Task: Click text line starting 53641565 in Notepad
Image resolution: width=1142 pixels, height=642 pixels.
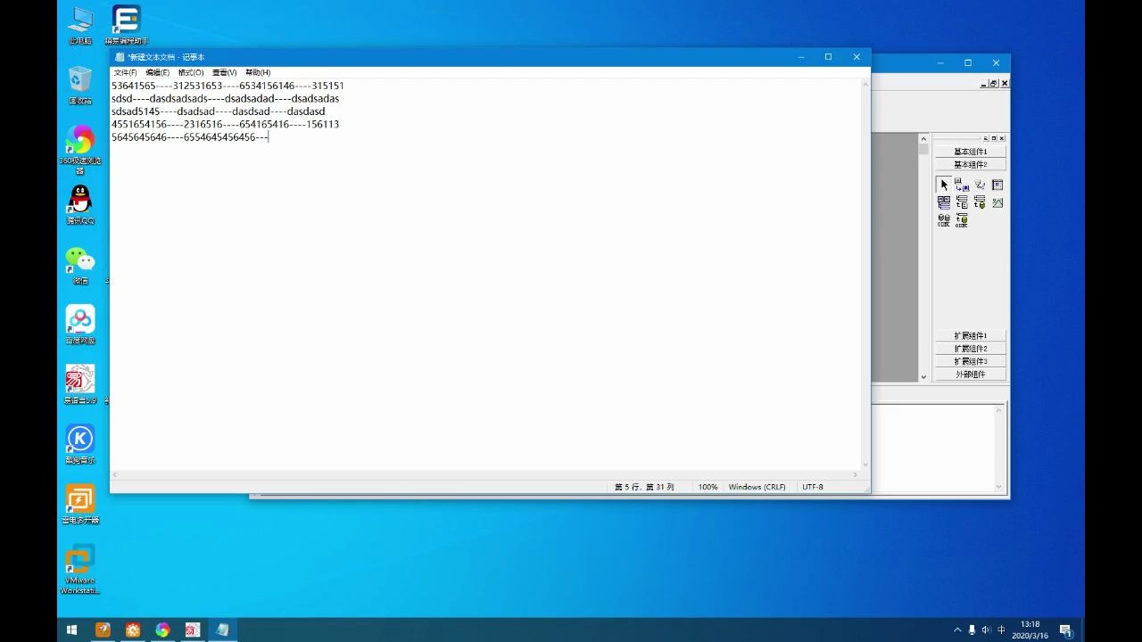Action: 228,86
